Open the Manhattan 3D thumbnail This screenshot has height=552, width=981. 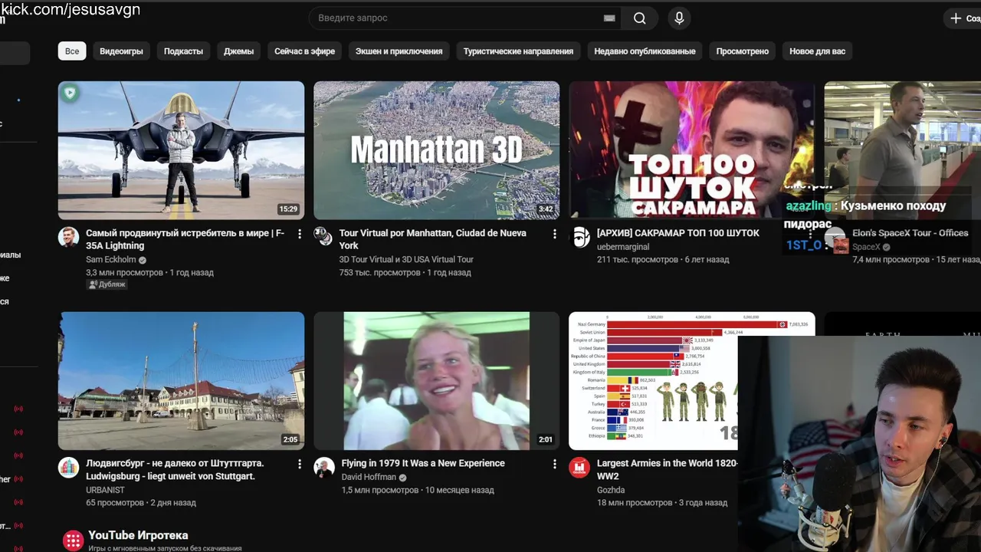coord(436,150)
